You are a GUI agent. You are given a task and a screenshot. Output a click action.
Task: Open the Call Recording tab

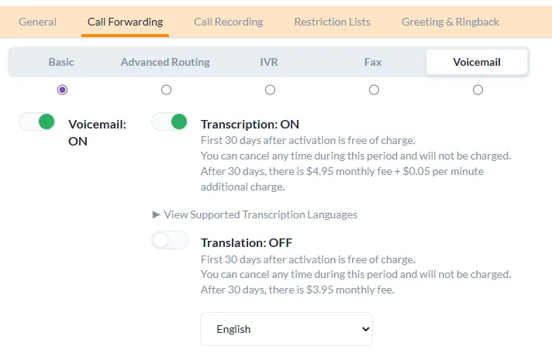(x=228, y=22)
